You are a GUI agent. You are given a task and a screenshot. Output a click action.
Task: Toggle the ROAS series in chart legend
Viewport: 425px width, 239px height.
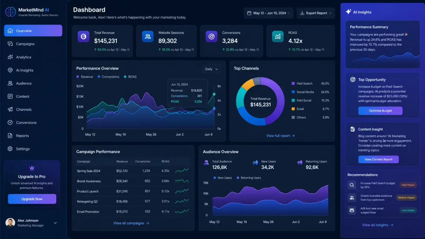pos(130,77)
